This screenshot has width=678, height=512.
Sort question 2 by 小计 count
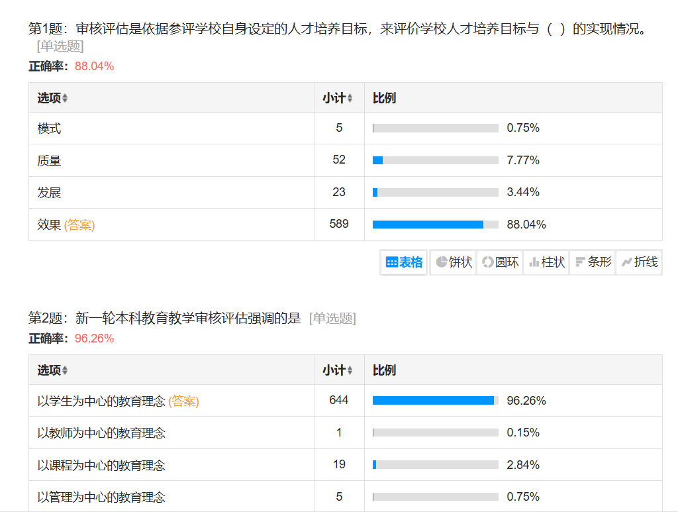pos(338,370)
